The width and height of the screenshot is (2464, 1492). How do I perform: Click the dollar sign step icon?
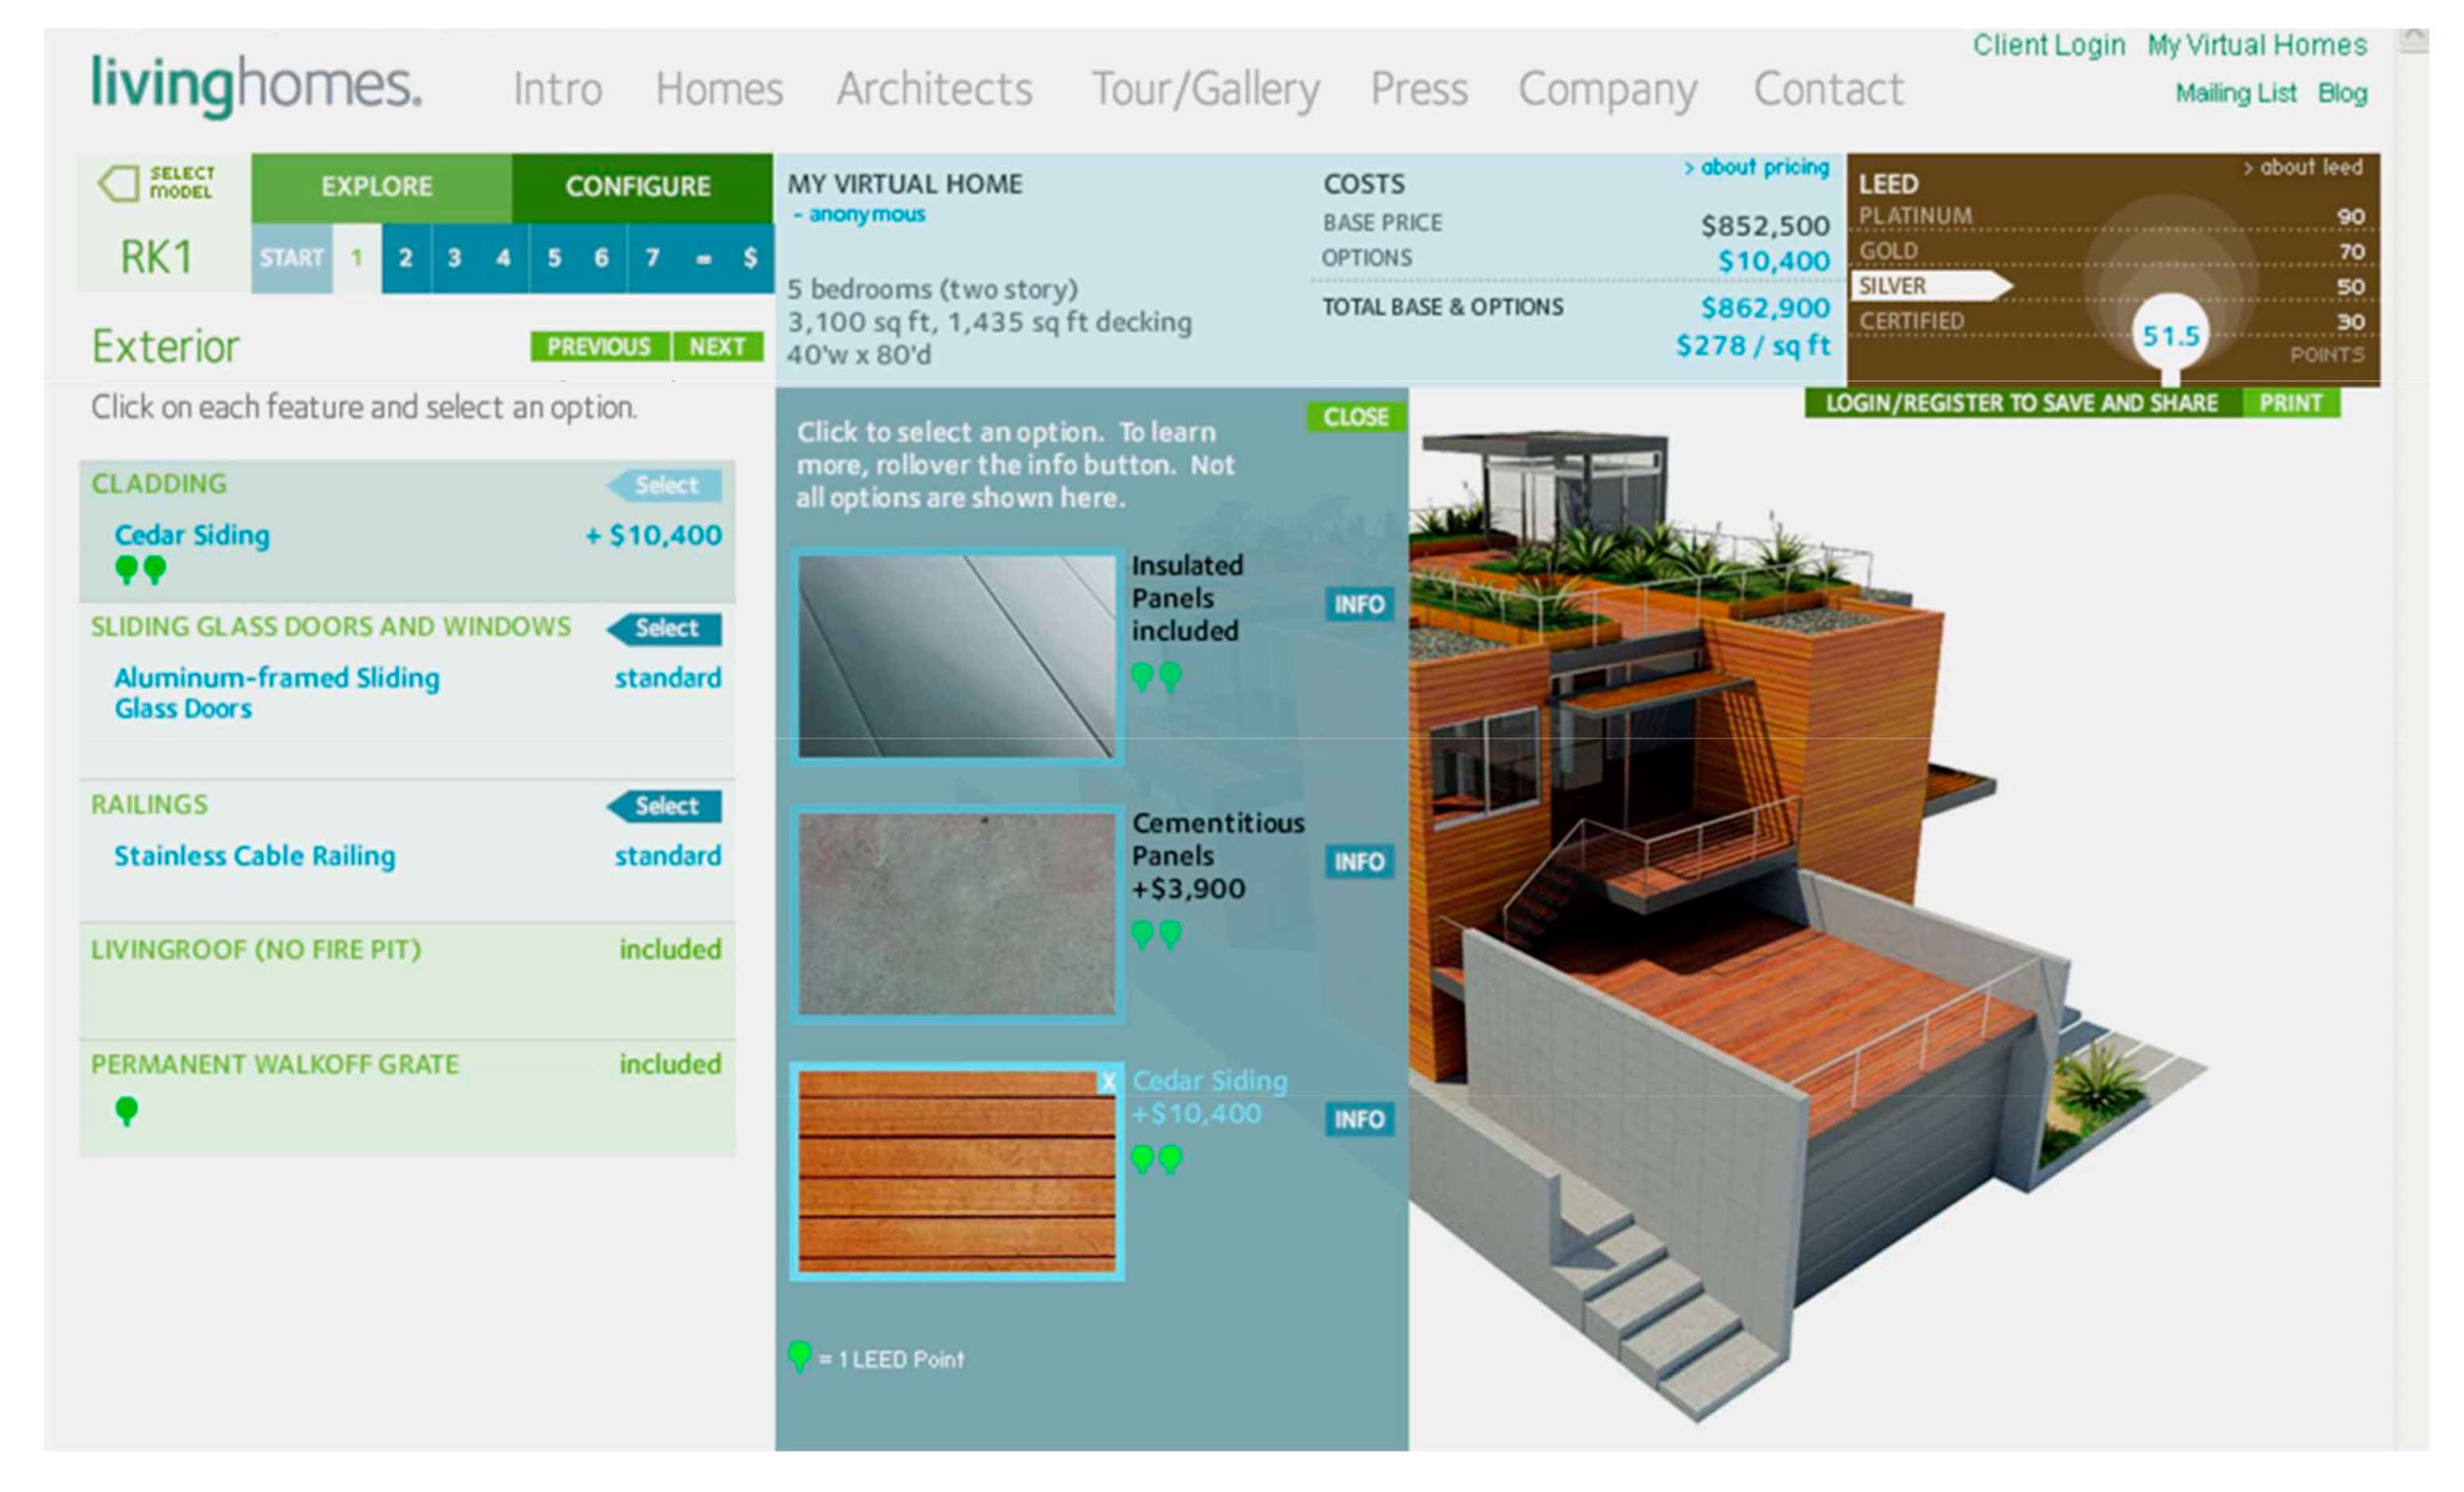click(x=750, y=258)
